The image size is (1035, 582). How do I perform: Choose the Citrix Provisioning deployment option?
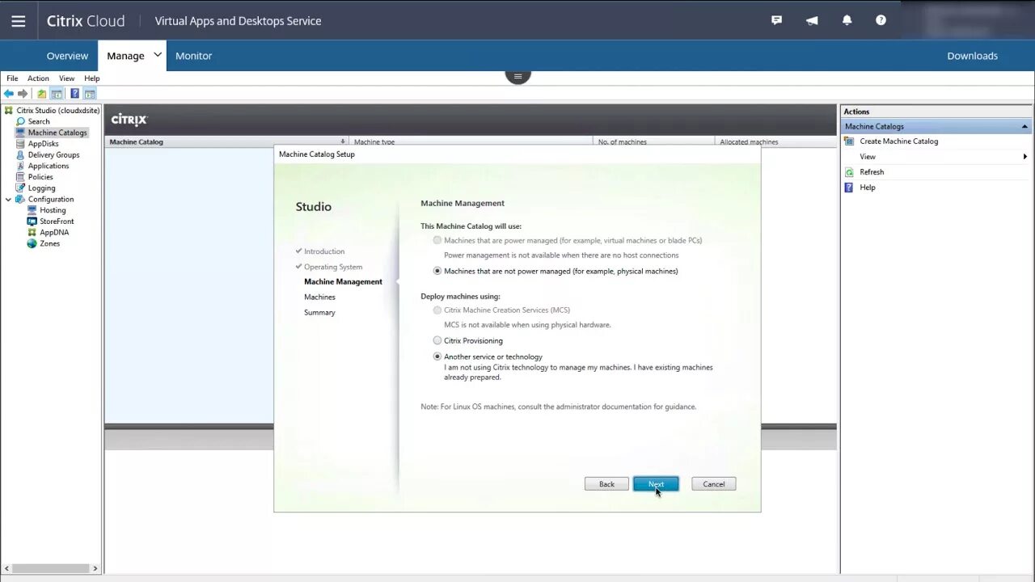coord(437,340)
